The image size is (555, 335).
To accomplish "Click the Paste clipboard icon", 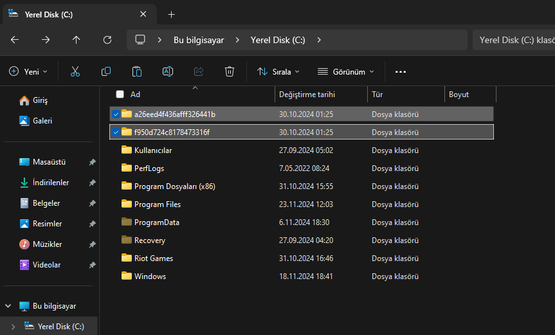I will tap(137, 71).
